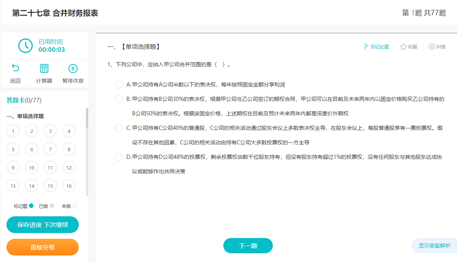Report an error via the 纠错 icon

coord(438,46)
